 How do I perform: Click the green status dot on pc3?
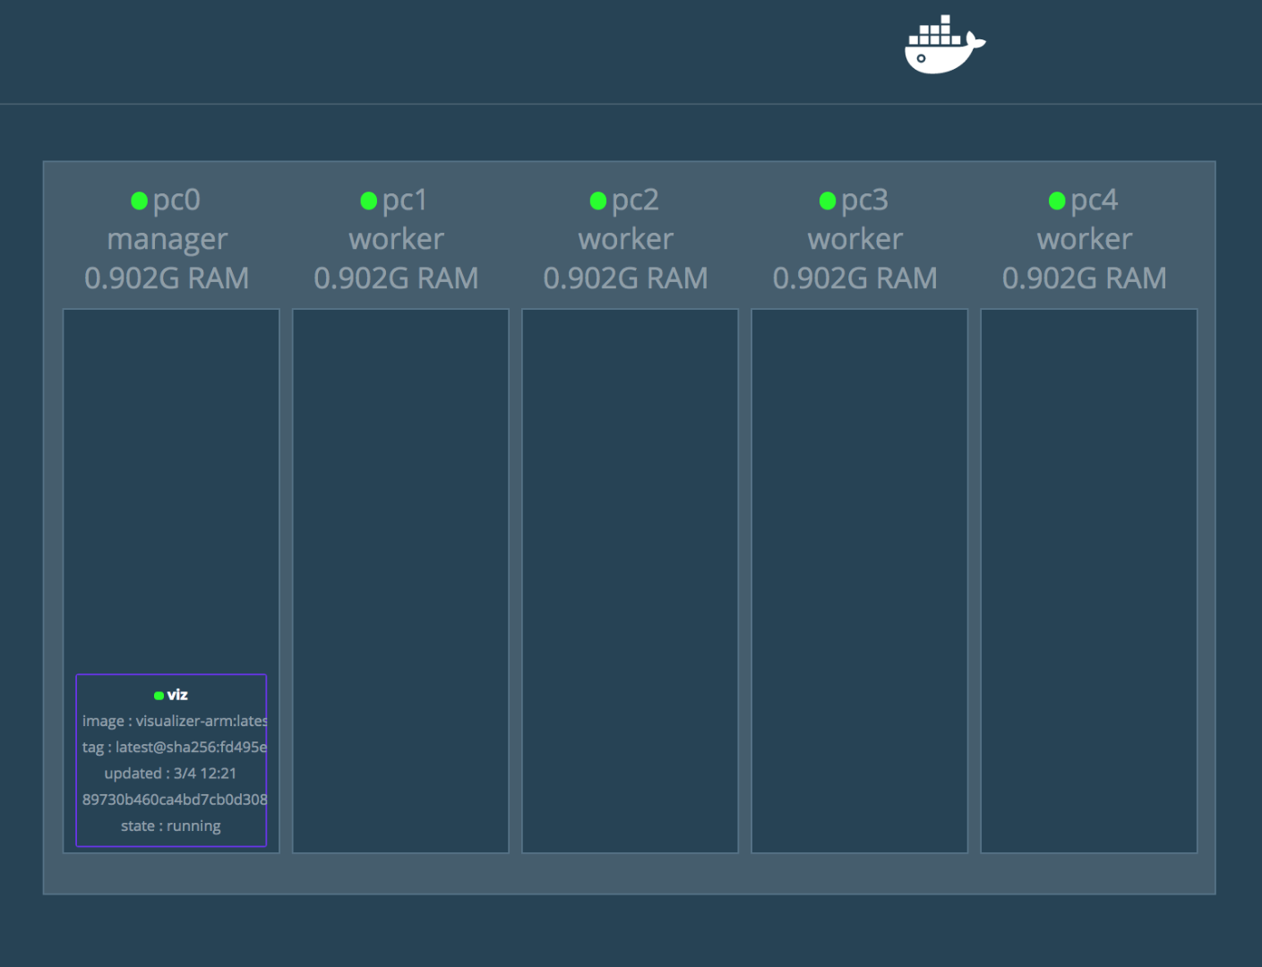click(x=827, y=200)
